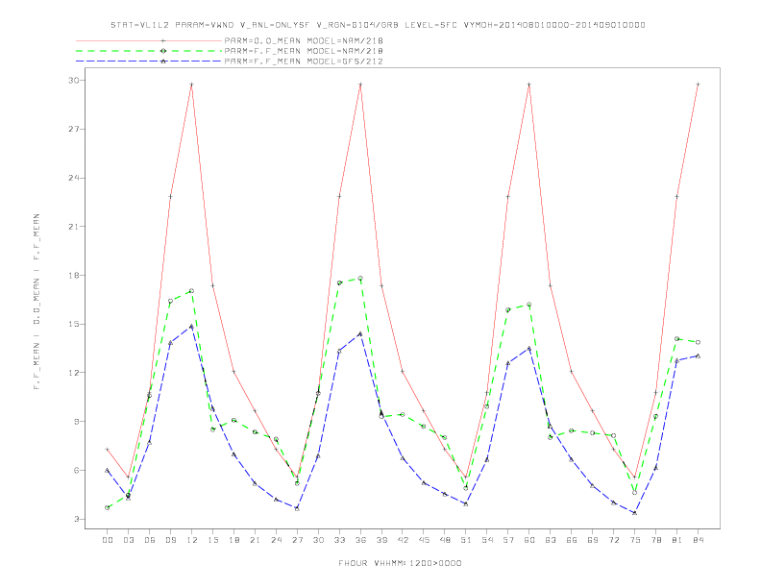Viewport: 761px width, 588px height.
Task: Click blue triangle marker at hour 00
Action: tap(108, 470)
